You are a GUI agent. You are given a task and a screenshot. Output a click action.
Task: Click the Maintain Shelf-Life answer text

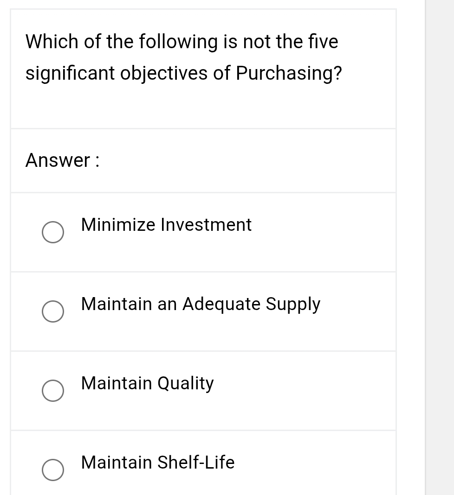tap(157, 463)
